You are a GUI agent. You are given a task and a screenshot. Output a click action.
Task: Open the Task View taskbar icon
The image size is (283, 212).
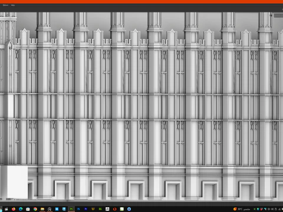click(6, 209)
